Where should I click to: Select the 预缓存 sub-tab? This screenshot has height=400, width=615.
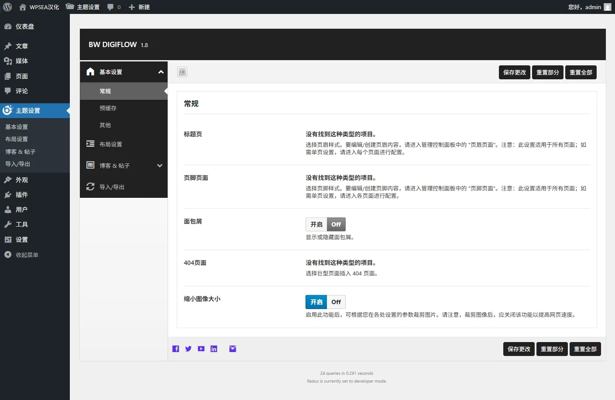point(108,108)
